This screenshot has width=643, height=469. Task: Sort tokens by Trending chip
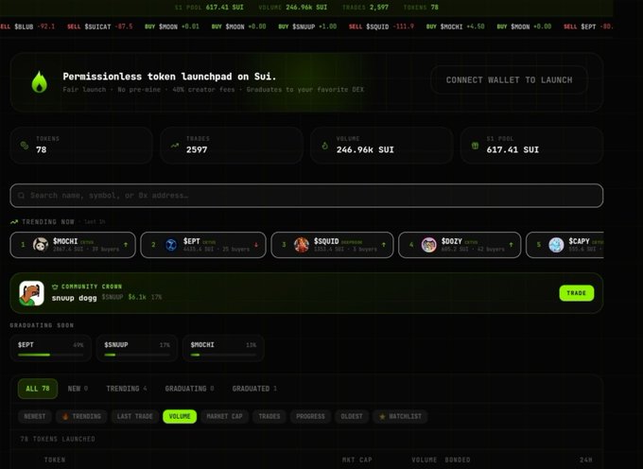pos(81,417)
